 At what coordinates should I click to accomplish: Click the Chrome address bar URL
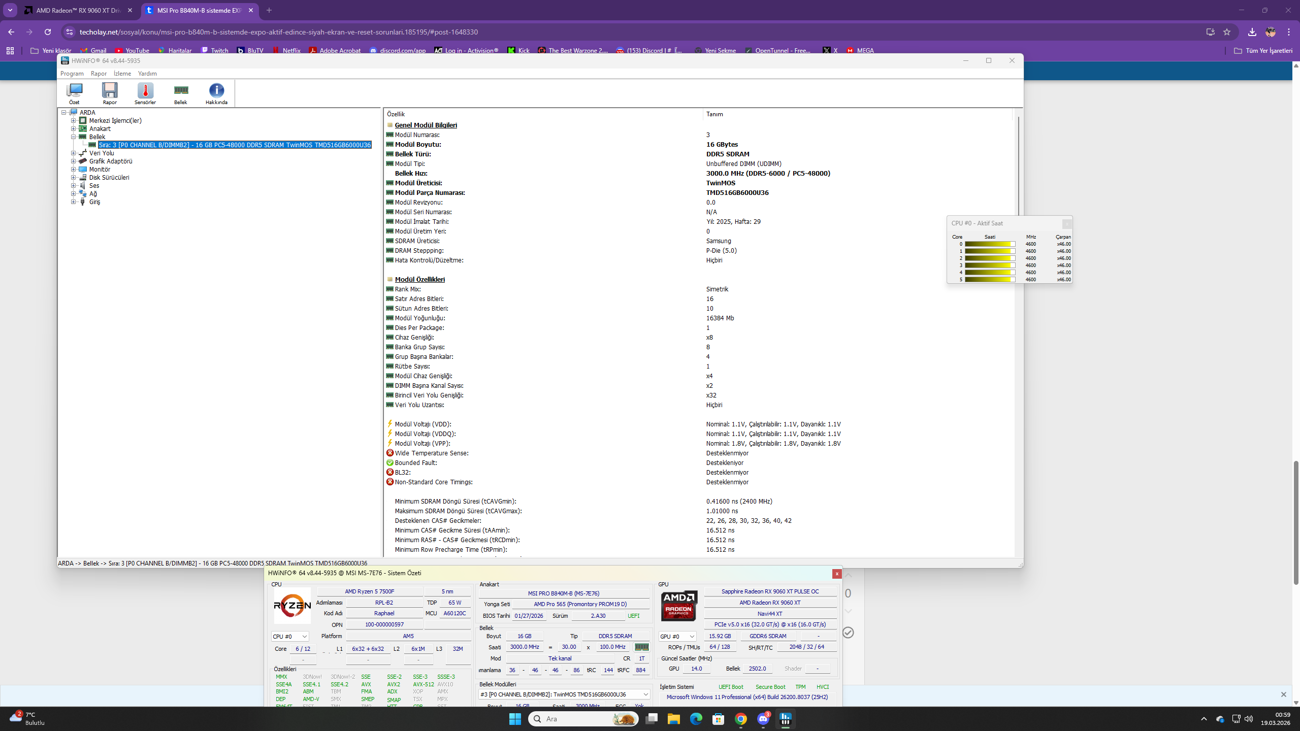[x=279, y=32]
